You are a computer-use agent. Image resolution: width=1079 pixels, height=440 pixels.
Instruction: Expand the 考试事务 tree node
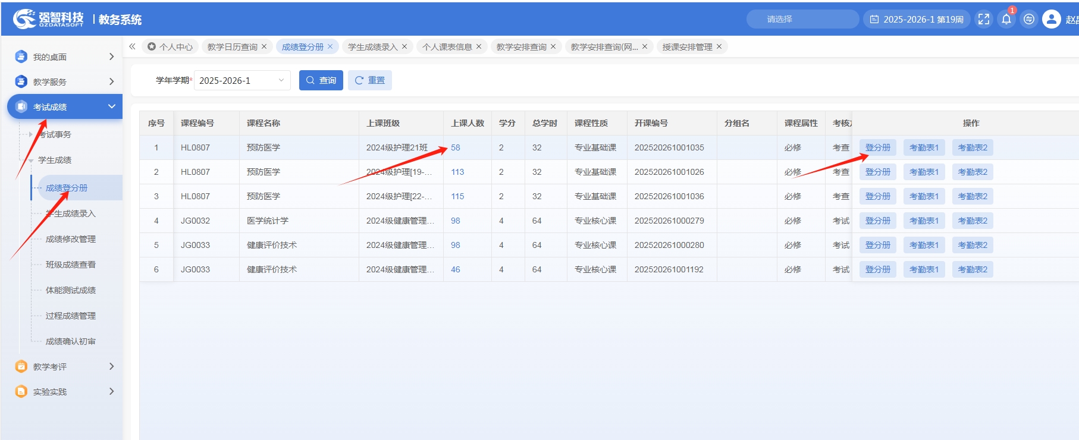[x=31, y=134]
